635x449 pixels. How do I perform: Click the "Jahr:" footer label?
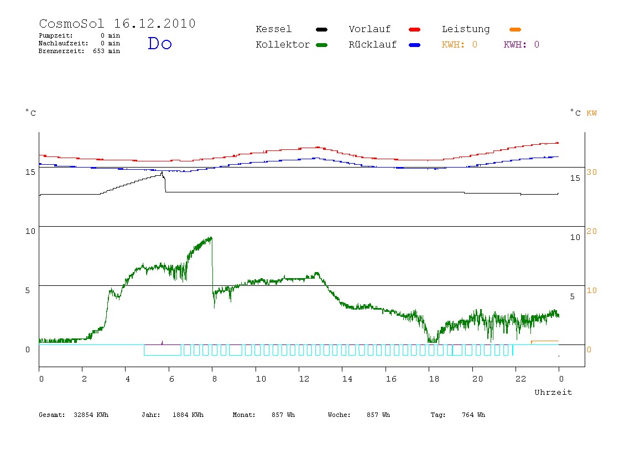pos(150,415)
